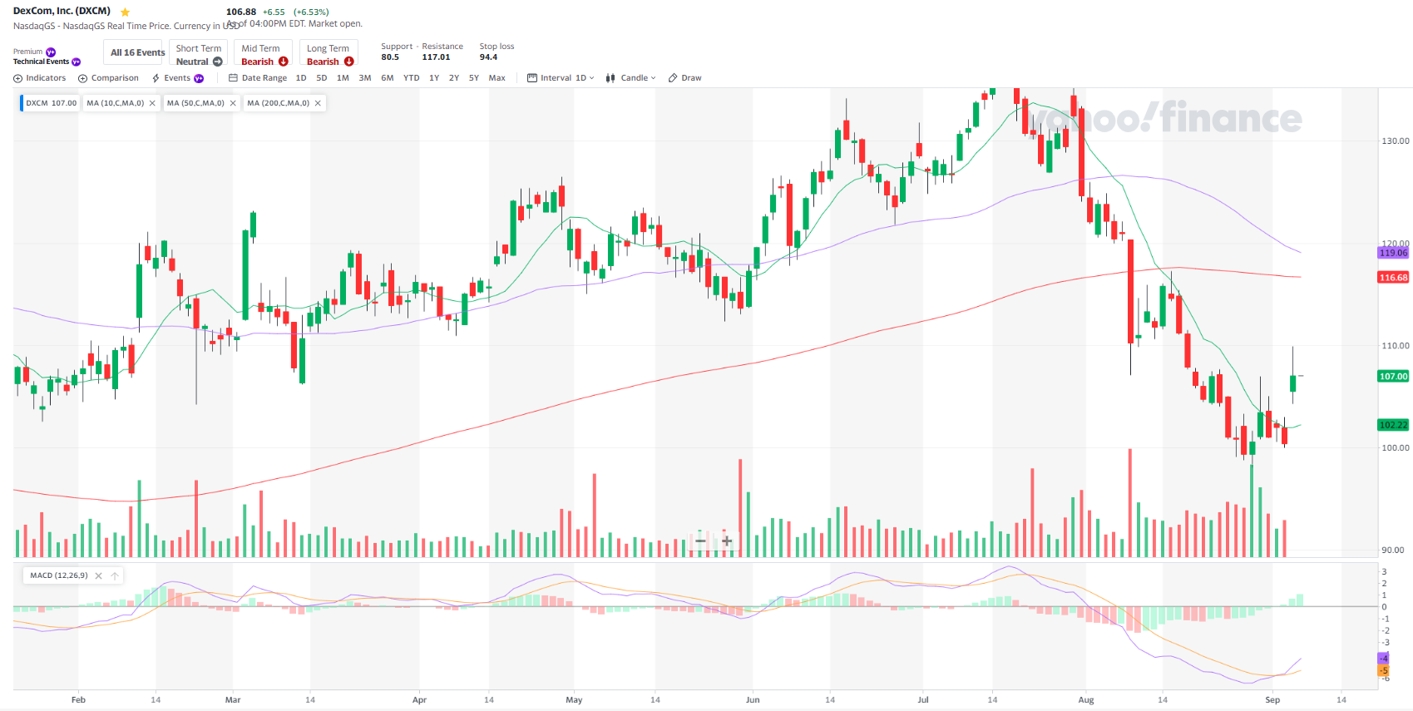Activate the Draw tool

click(x=685, y=78)
